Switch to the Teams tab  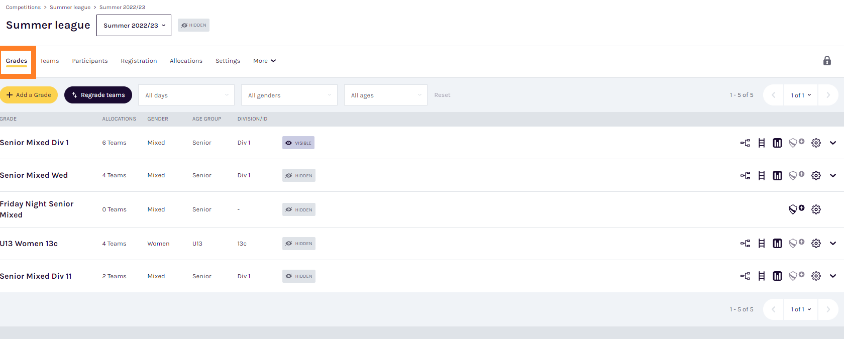[49, 61]
